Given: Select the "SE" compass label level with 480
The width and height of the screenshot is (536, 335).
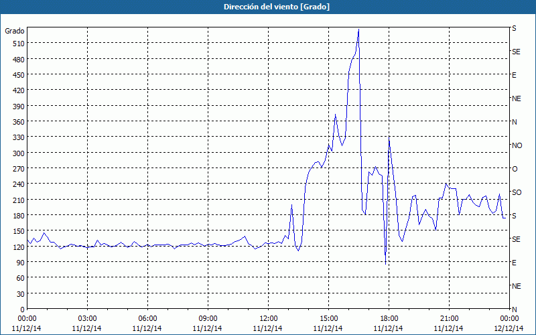Looking at the screenshot, I should click(x=516, y=52).
